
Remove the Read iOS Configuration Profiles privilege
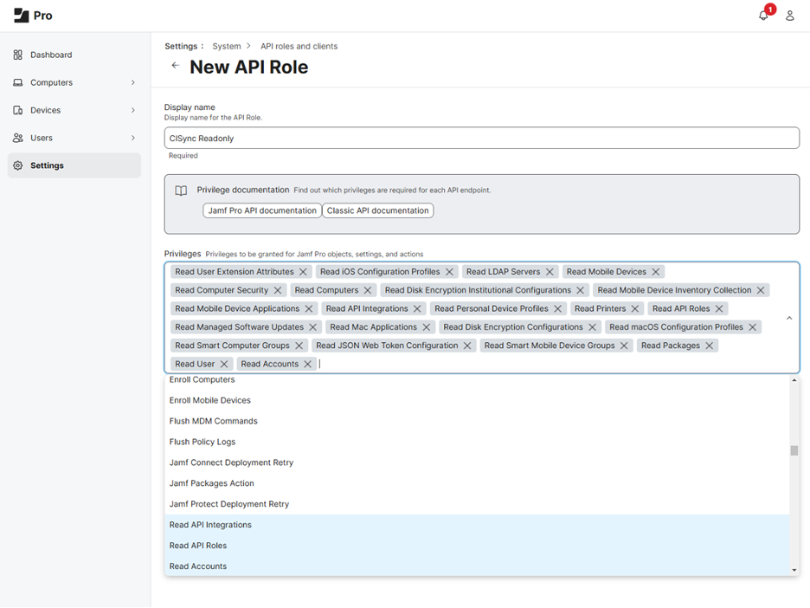point(449,272)
